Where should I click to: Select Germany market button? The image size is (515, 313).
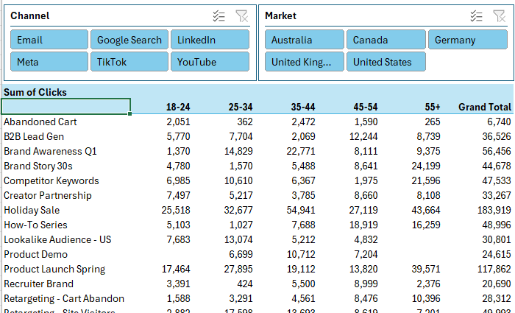click(468, 40)
